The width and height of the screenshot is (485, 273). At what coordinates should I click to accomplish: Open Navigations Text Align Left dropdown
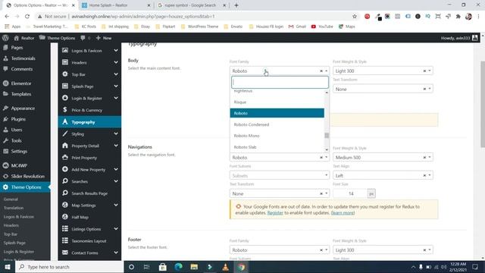[383, 175]
